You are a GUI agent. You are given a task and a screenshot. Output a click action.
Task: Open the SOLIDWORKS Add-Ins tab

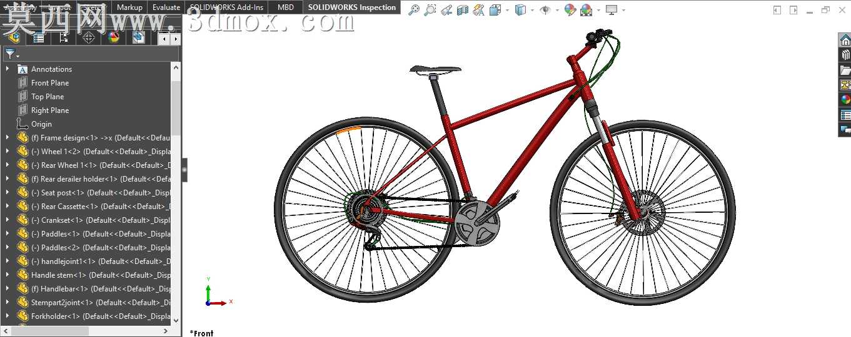226,7
